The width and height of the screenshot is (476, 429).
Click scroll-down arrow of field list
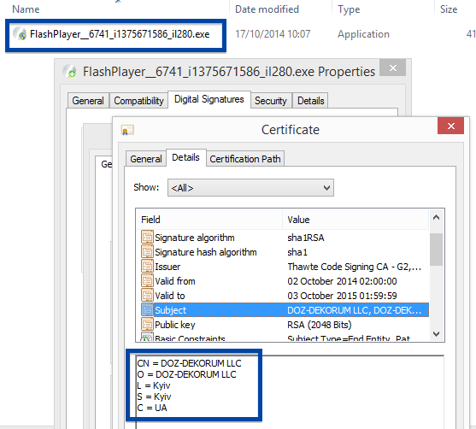point(436,334)
